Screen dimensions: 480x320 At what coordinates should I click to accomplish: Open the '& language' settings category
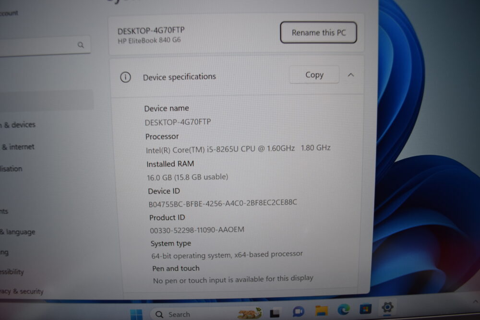coord(18,232)
